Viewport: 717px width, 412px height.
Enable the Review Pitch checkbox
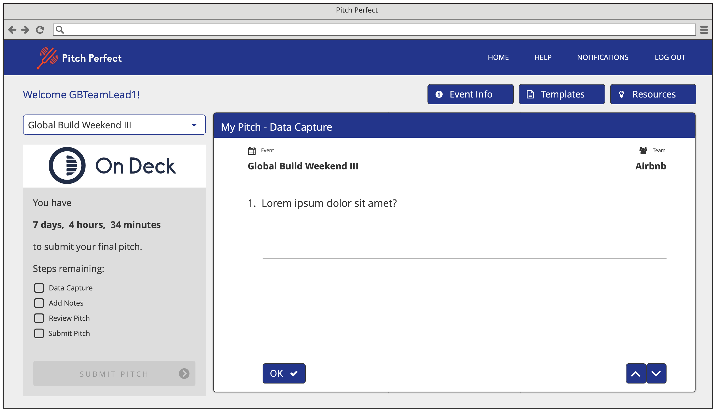39,318
